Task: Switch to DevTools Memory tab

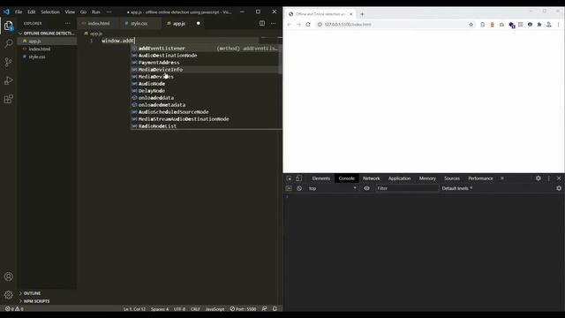Action: (x=427, y=178)
